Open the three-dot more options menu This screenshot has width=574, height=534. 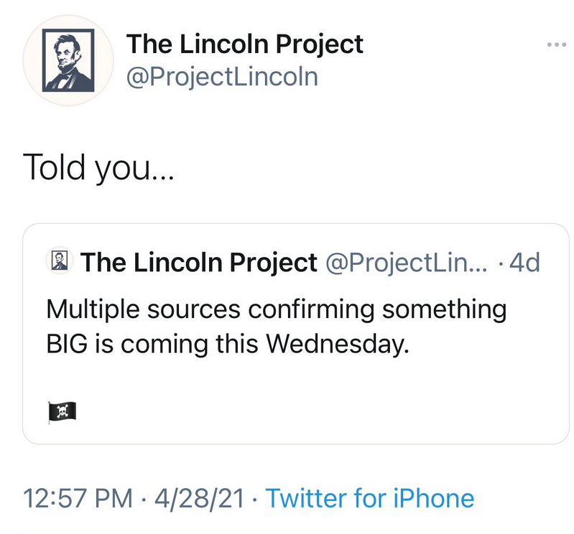pyautogui.click(x=557, y=44)
